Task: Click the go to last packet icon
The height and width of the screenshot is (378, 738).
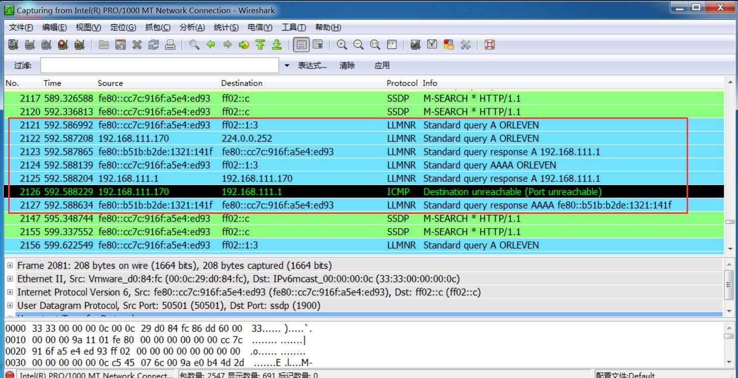Action: [276, 45]
